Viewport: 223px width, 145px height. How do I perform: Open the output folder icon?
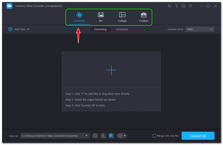[95, 136]
